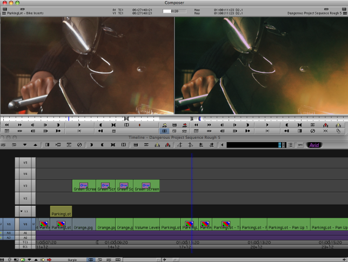Toggle the source-side A2 track selector
This screenshot has height=262, width=348.
pyautogui.click(x=9, y=238)
